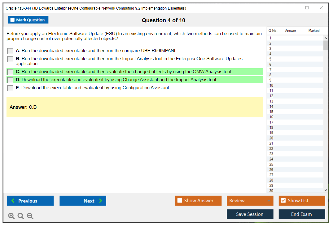Image resolution: width=333 pixels, height=227 pixels.
Task: Click the zoom-out magnifier icon
Action: click(x=30, y=216)
